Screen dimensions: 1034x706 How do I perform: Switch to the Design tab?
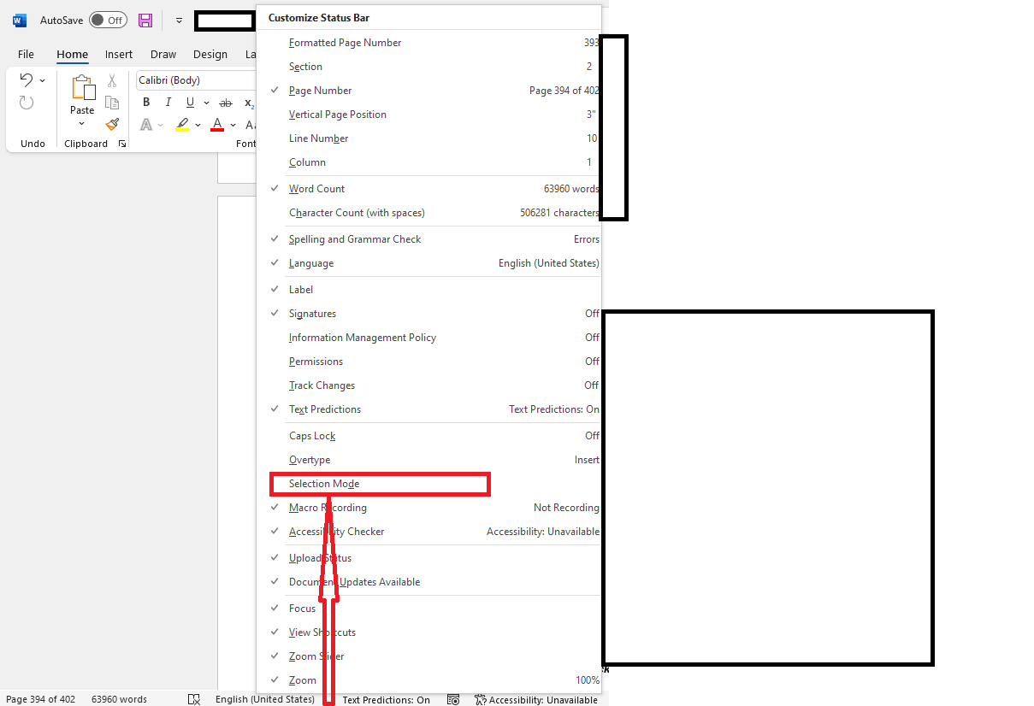[x=210, y=54]
